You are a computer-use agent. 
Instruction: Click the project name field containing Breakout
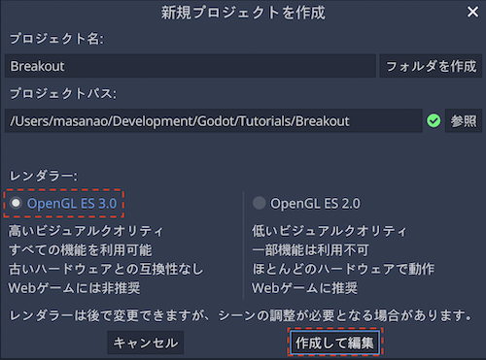point(191,66)
